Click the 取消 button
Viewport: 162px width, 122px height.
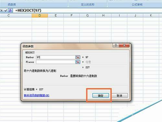pos(120,96)
